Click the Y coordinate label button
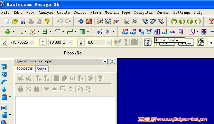The width and height of the screenshot is (214, 124). point(43,42)
